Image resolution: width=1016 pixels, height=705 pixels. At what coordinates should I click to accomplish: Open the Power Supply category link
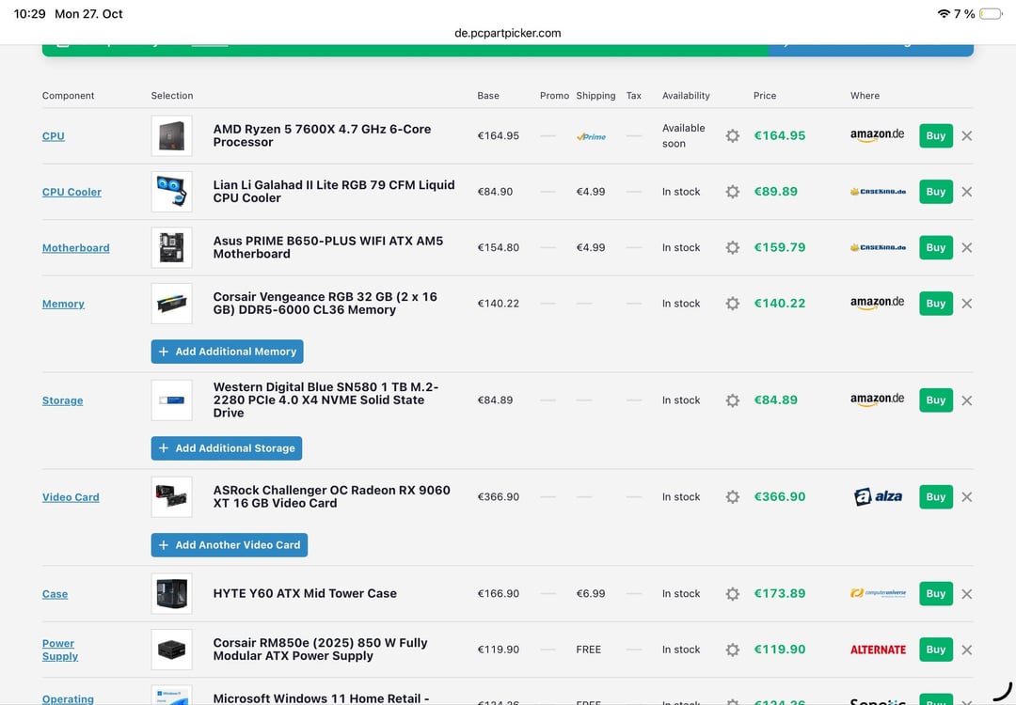[59, 650]
